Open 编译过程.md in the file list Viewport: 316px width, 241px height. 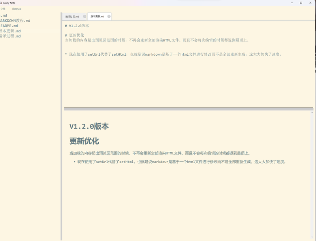[10, 36]
